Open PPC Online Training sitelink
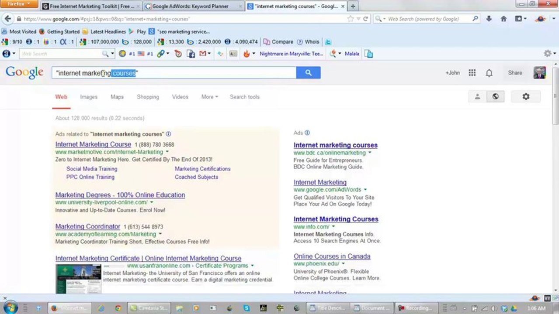Viewport: 559px width, 314px height. (x=90, y=177)
